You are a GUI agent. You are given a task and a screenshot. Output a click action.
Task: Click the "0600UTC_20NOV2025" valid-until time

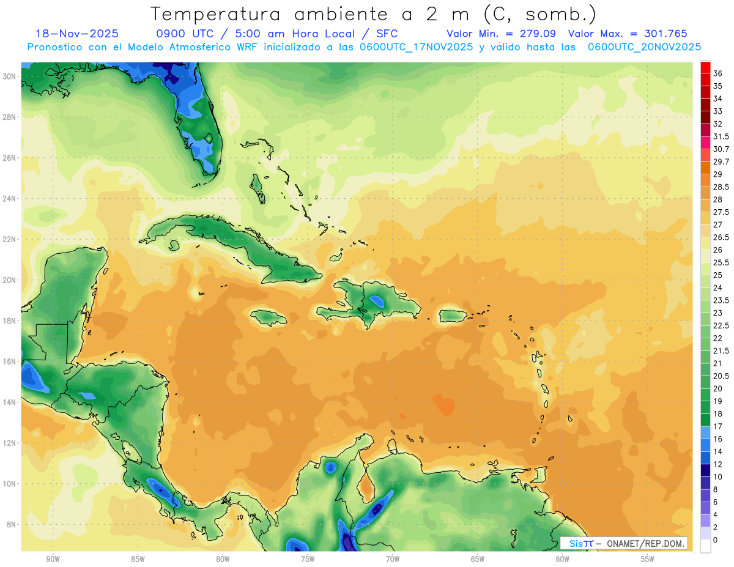coord(644,47)
